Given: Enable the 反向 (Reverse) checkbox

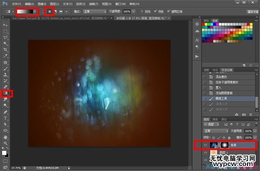Looking at the screenshot, I should tap(142, 11).
